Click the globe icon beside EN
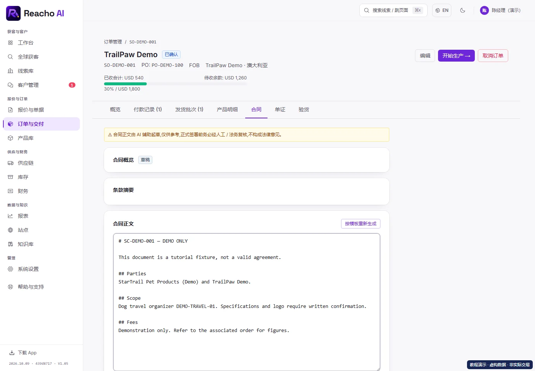The height and width of the screenshot is (371, 535). [x=438, y=10]
